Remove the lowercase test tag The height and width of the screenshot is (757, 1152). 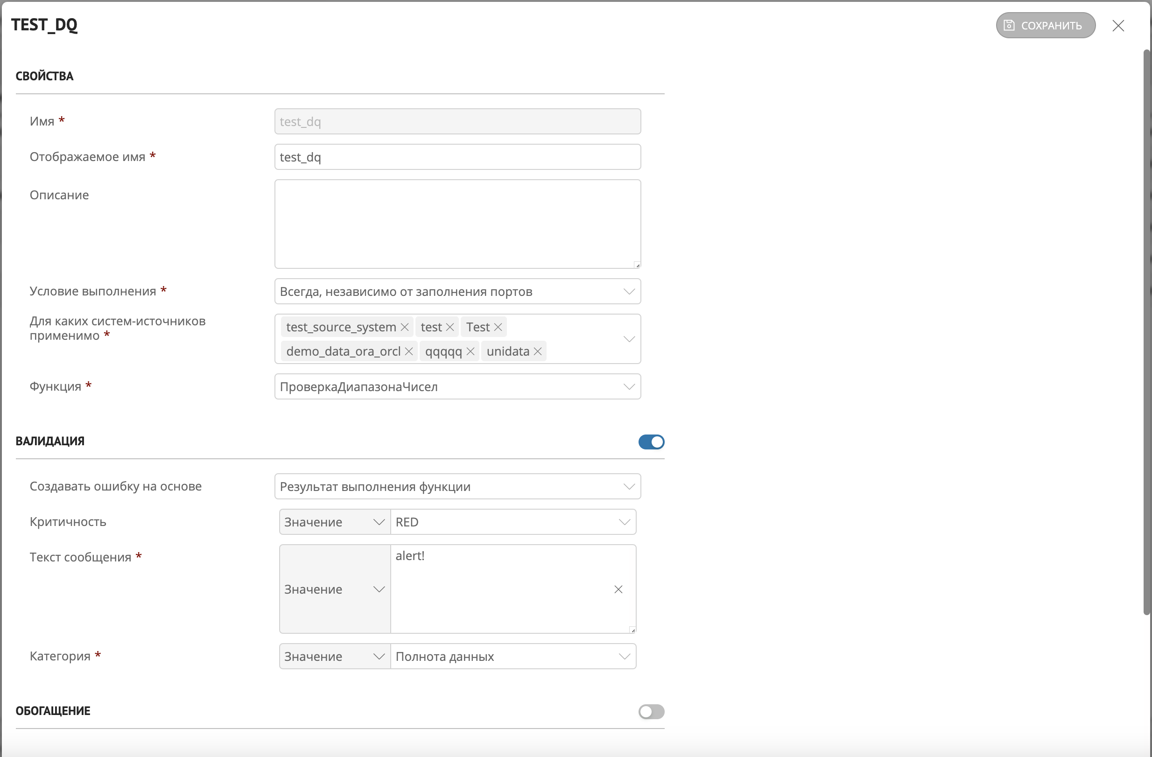tap(450, 327)
